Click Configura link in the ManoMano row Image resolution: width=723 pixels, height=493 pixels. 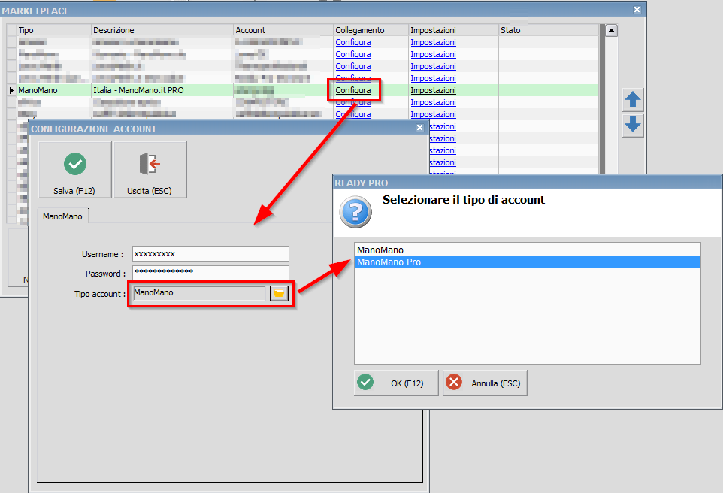click(353, 90)
